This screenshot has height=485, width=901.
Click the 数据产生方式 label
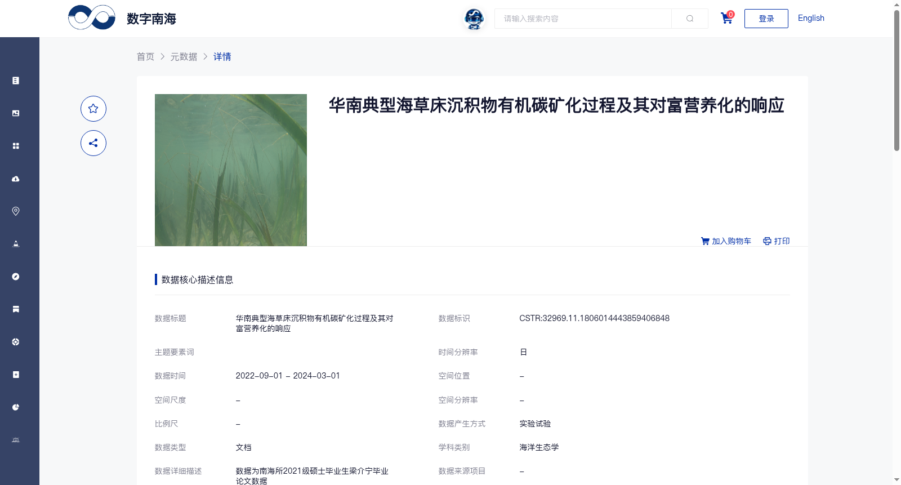coord(462,424)
